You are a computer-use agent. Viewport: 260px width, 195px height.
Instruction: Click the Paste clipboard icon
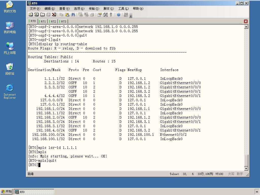pyautogui.click(x=67, y=15)
